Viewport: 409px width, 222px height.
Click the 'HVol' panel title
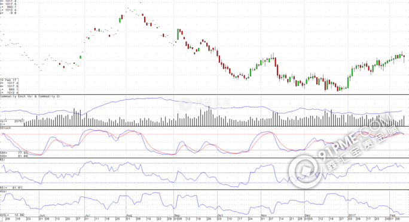pos(4,192)
